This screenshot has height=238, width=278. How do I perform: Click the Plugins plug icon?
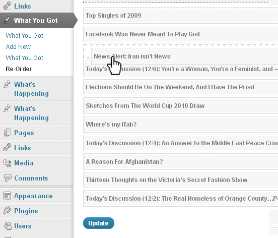point(7,210)
